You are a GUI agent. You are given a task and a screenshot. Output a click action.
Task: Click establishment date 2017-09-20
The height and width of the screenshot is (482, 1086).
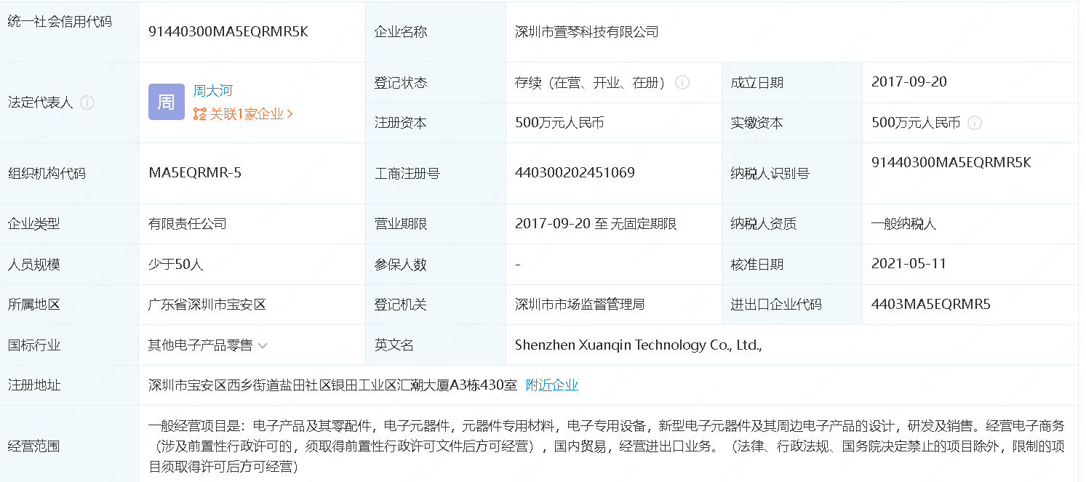pos(909,82)
